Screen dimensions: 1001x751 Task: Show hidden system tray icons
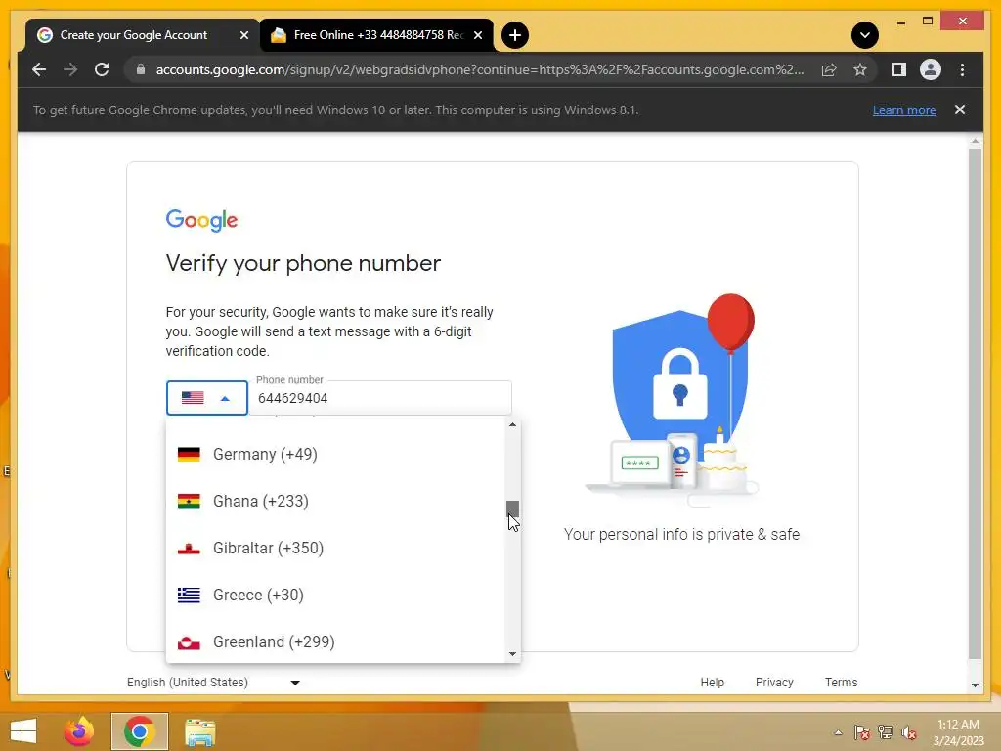[838, 732]
